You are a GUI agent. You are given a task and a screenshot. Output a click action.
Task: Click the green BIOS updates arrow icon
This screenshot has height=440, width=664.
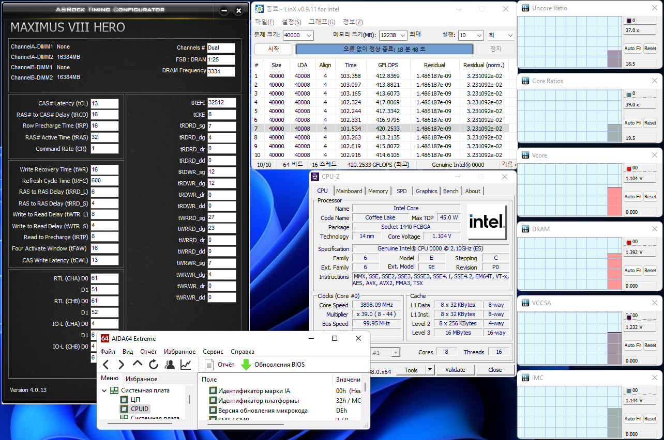click(x=246, y=365)
